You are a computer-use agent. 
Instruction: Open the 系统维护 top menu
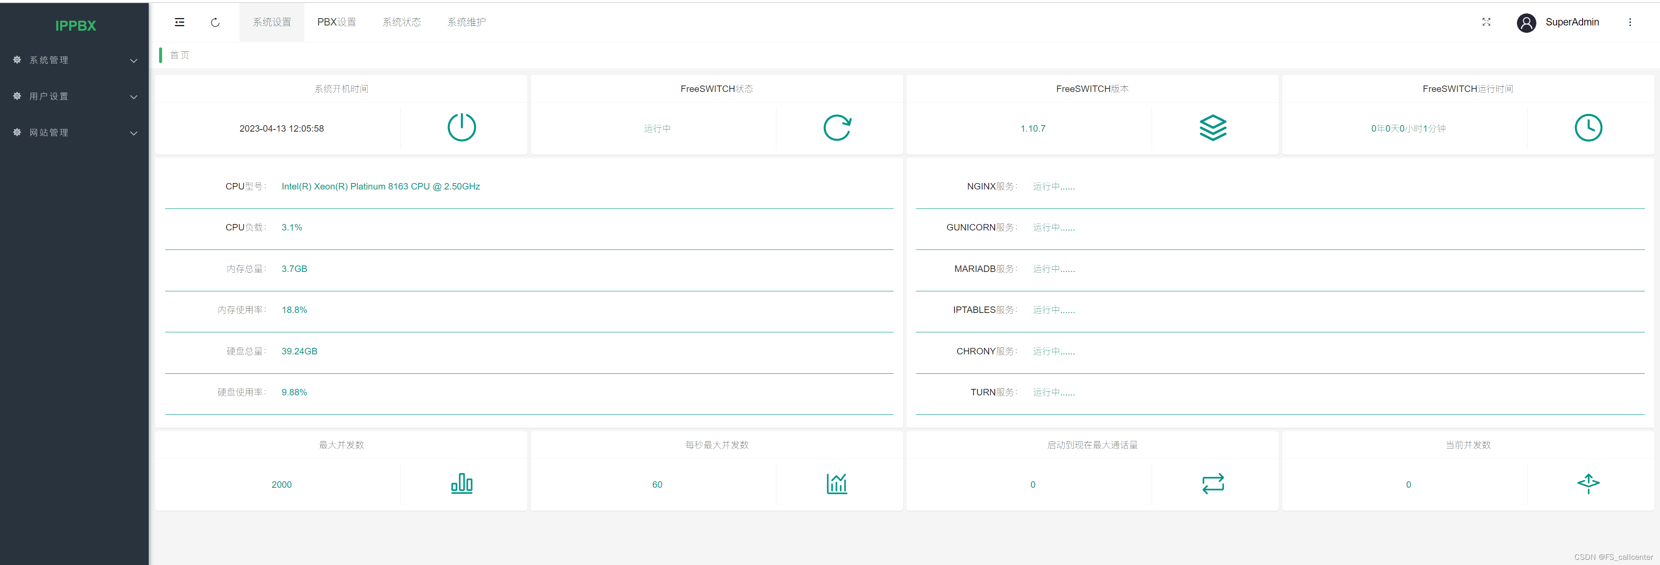pos(466,22)
